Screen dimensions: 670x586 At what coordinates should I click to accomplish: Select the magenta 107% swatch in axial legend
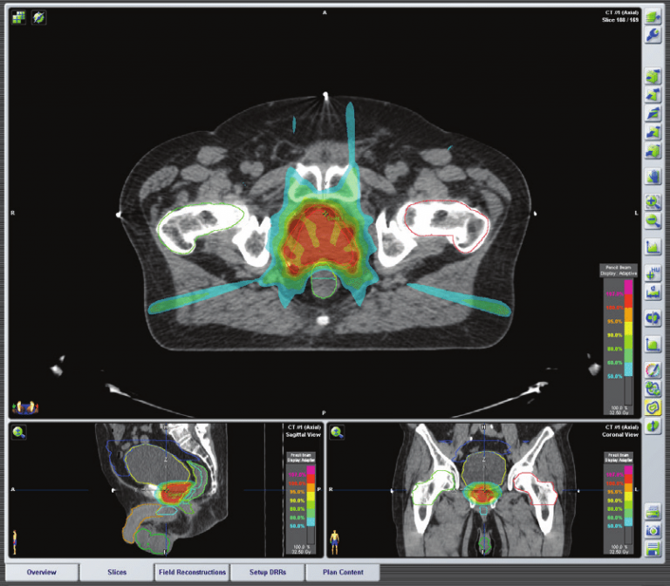628,287
